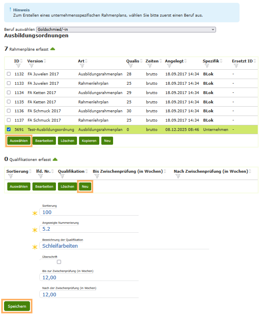Click the filter icon under the Art column
Screen dimensions: 261x315
pos(82,66)
